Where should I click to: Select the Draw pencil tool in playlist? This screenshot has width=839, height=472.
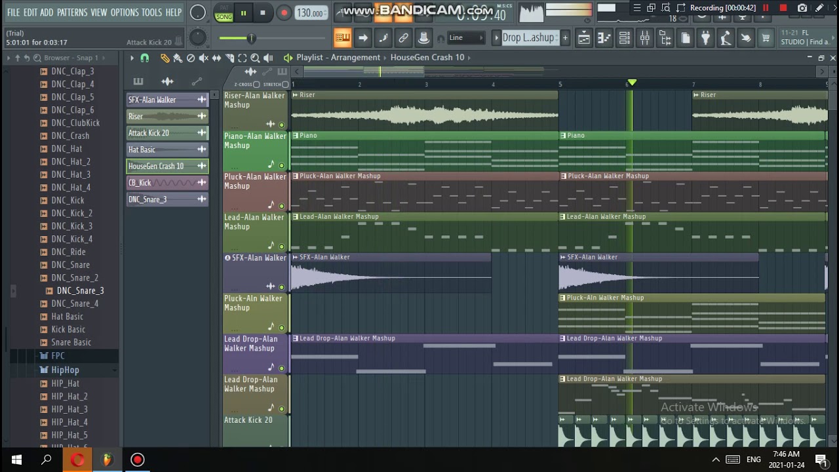165,58
